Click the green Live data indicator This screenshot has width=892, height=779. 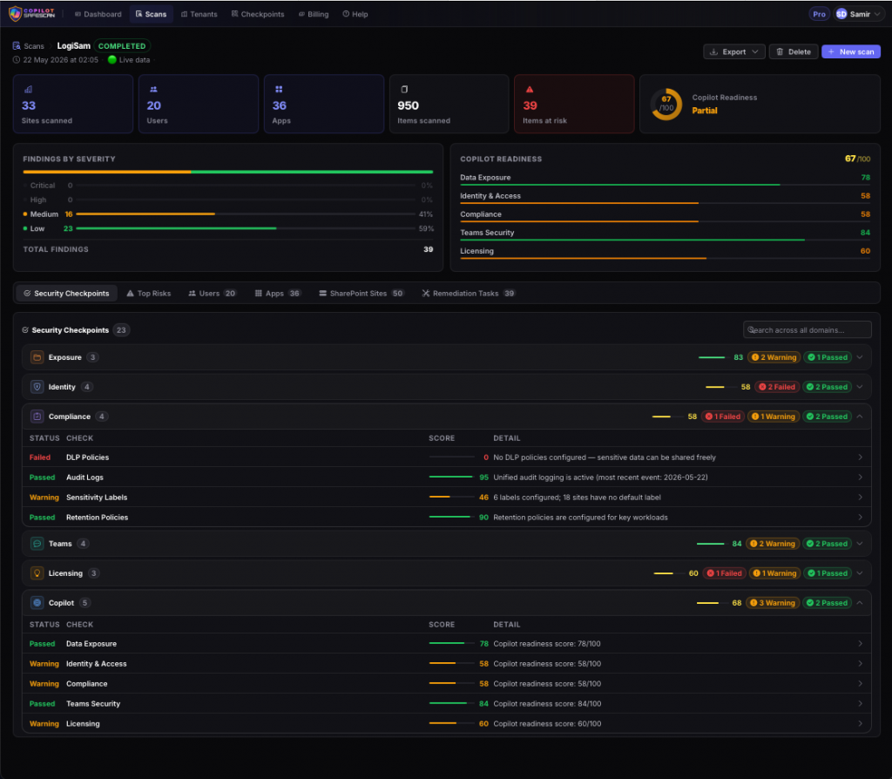(112, 60)
